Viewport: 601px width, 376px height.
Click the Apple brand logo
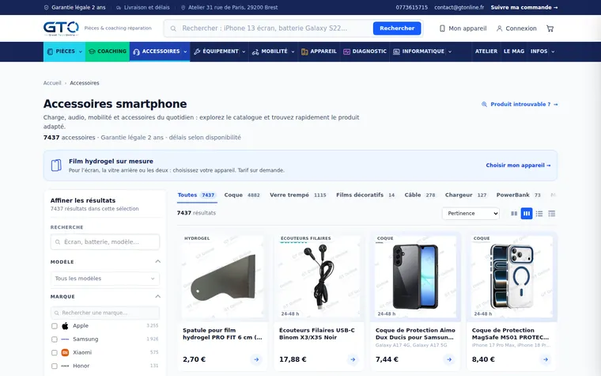[65, 326]
